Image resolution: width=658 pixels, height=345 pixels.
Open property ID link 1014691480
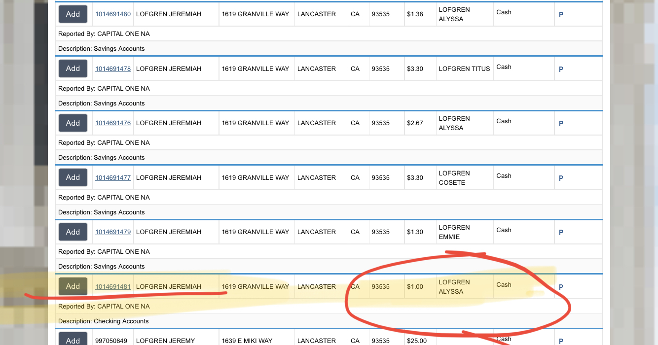pos(113,14)
